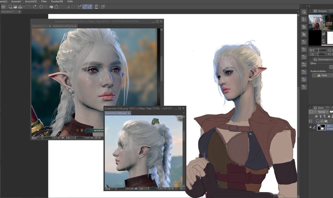Click the third material folder icon in dock
Image resolution: width=333 pixels, height=198 pixels.
304,27
